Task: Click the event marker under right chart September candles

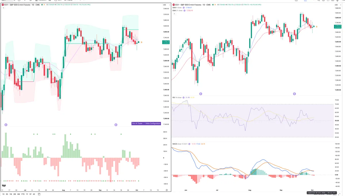Action: pyautogui.click(x=294, y=94)
